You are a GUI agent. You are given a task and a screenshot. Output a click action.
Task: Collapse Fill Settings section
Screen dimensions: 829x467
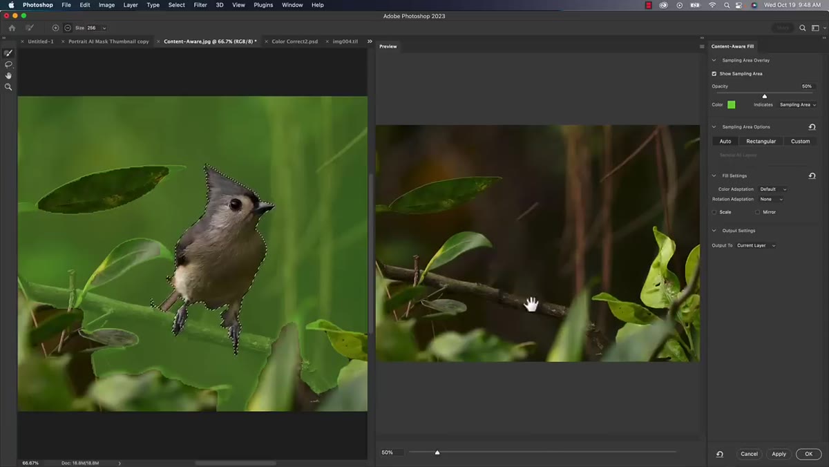click(x=714, y=175)
